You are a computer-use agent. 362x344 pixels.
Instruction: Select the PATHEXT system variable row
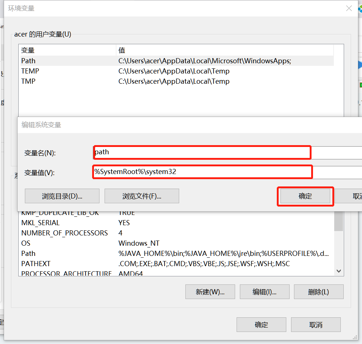point(176,264)
